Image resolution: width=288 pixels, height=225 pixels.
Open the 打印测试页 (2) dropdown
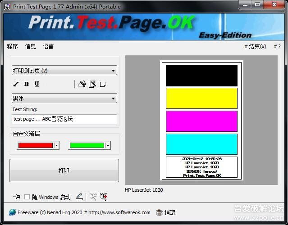(64, 70)
